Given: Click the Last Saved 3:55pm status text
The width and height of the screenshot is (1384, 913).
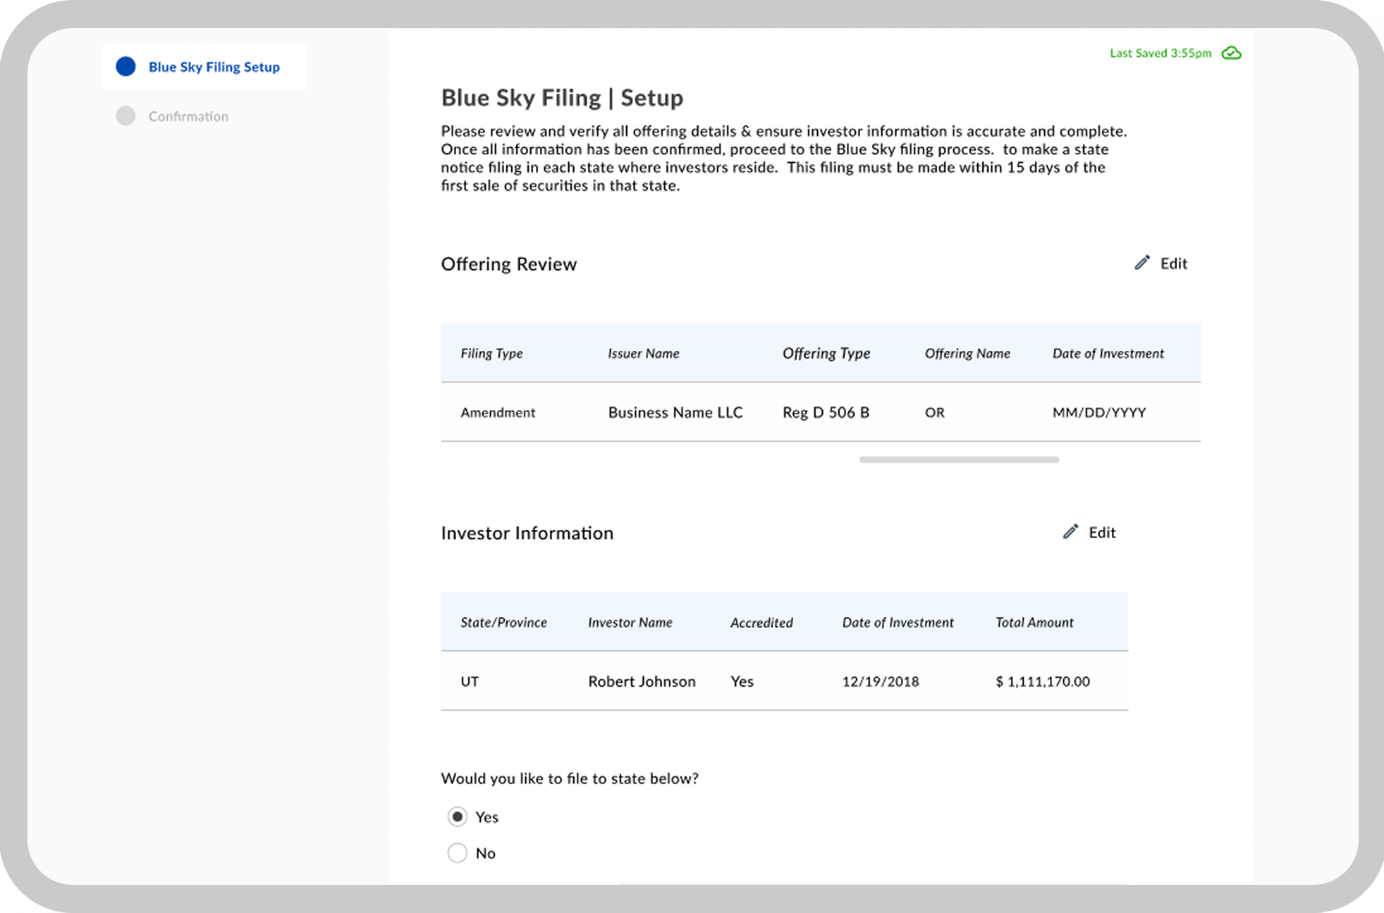Looking at the screenshot, I should (1161, 53).
